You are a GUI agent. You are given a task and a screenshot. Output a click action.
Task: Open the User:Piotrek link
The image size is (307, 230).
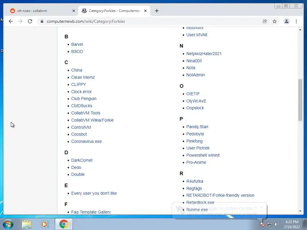tap(198, 148)
